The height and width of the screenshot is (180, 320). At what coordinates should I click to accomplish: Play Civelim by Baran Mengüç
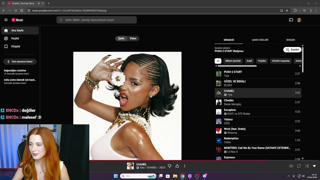[x=258, y=102]
